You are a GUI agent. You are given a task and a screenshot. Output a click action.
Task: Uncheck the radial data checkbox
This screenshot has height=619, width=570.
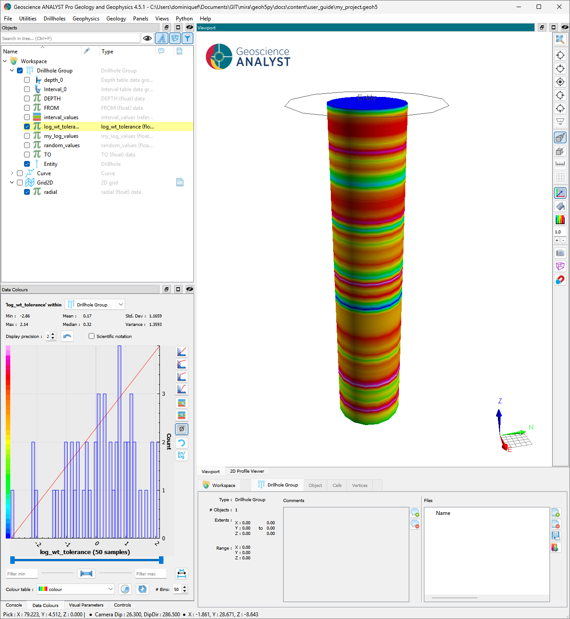click(x=27, y=192)
